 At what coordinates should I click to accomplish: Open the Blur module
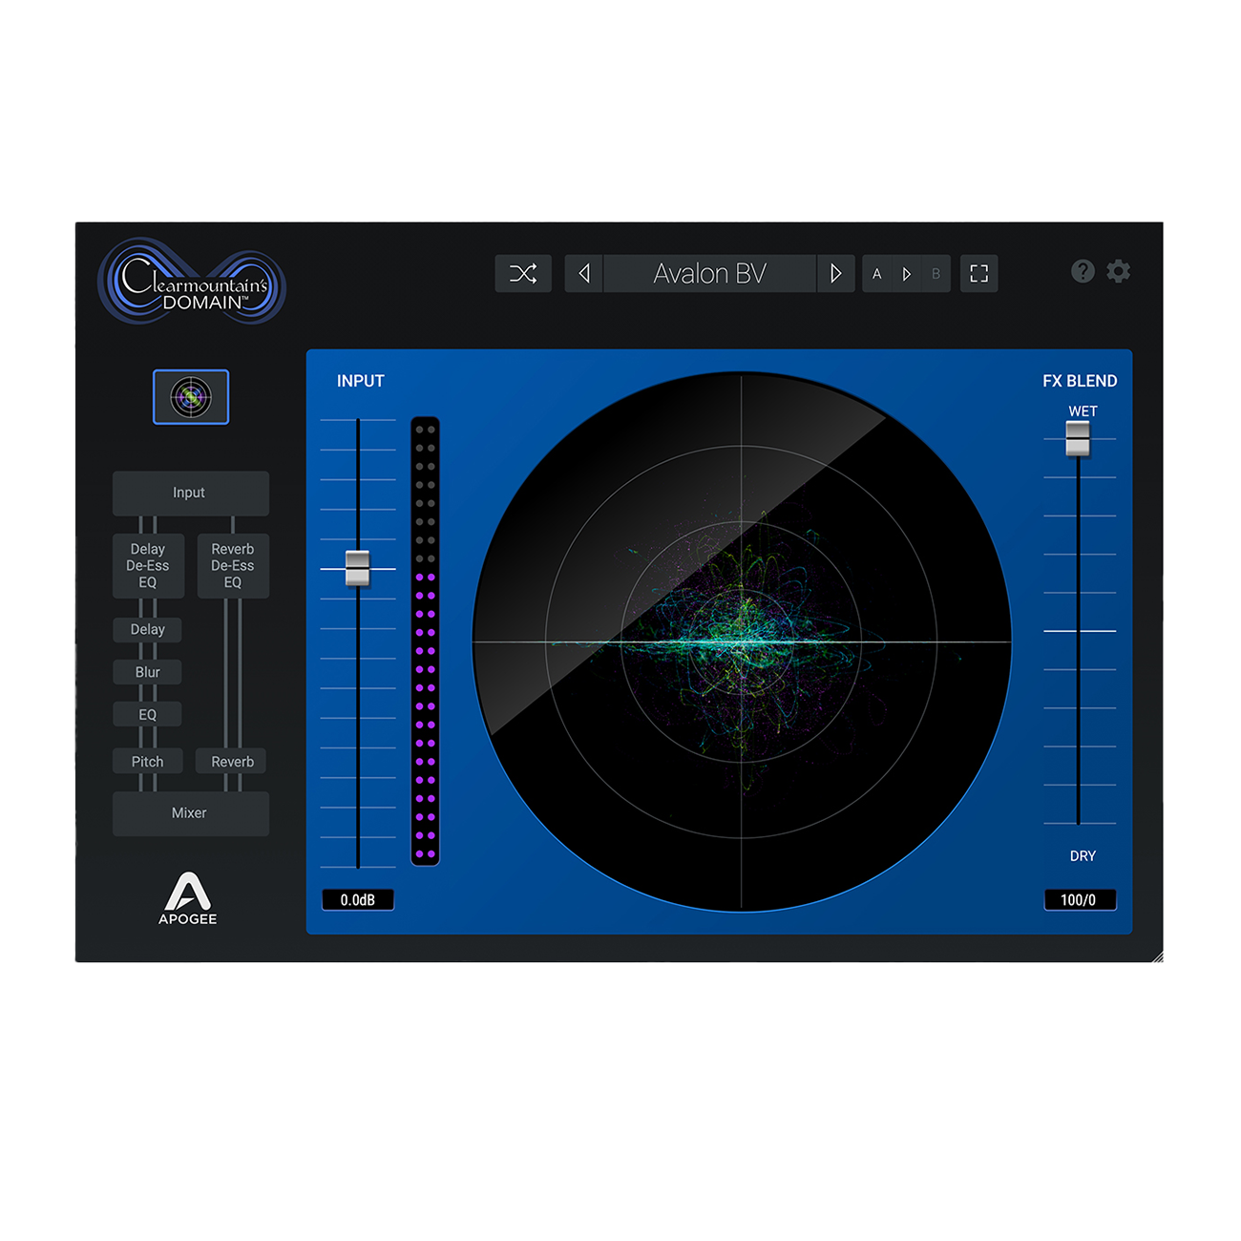(x=147, y=672)
